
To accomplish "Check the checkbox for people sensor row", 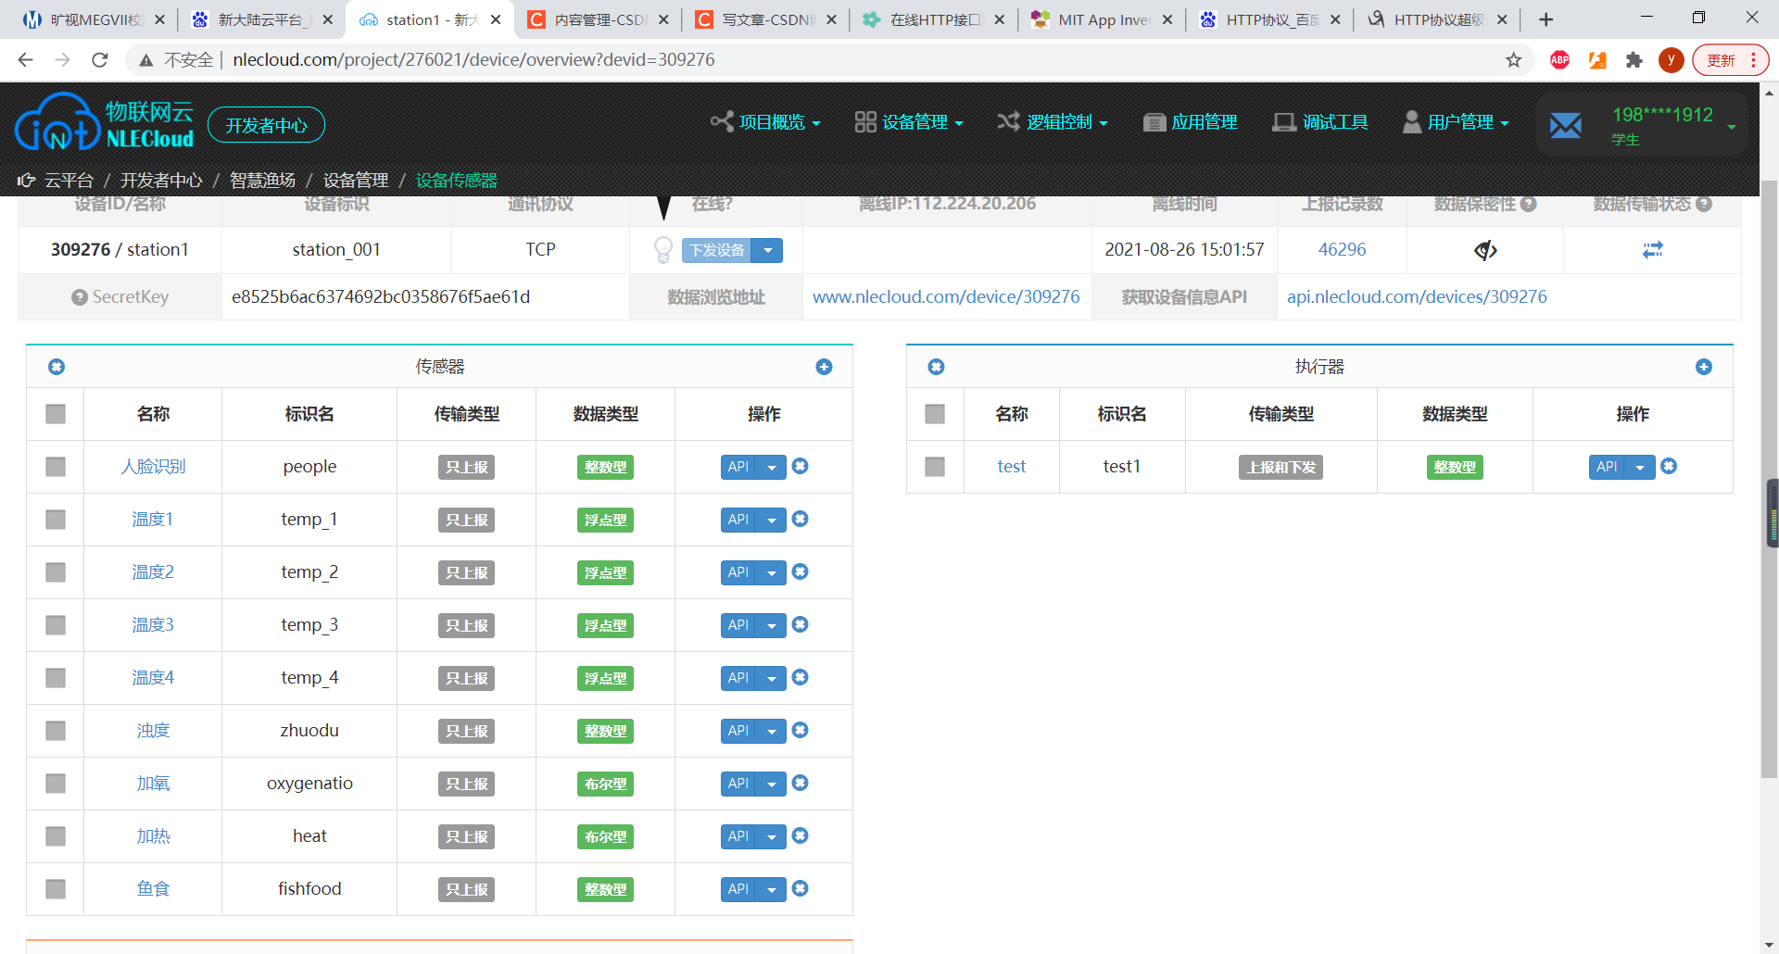I will pyautogui.click(x=56, y=467).
